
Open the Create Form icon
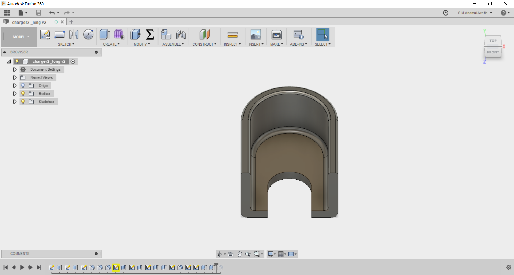pyautogui.click(x=119, y=35)
